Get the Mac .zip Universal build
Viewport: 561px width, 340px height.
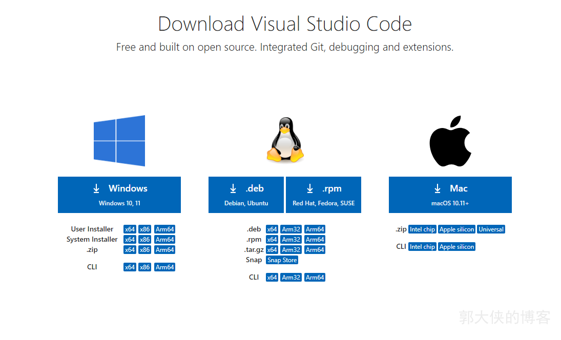(x=491, y=229)
